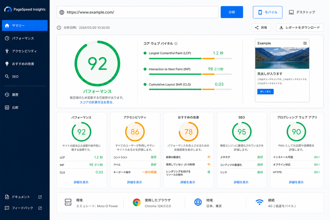Open 詳細を表示 in the アクセシビリティ card
This screenshot has width=330, height=220.
pyautogui.click(x=135, y=182)
